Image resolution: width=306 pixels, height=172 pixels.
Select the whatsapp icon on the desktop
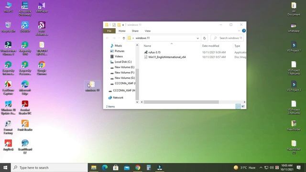pos(294,28)
